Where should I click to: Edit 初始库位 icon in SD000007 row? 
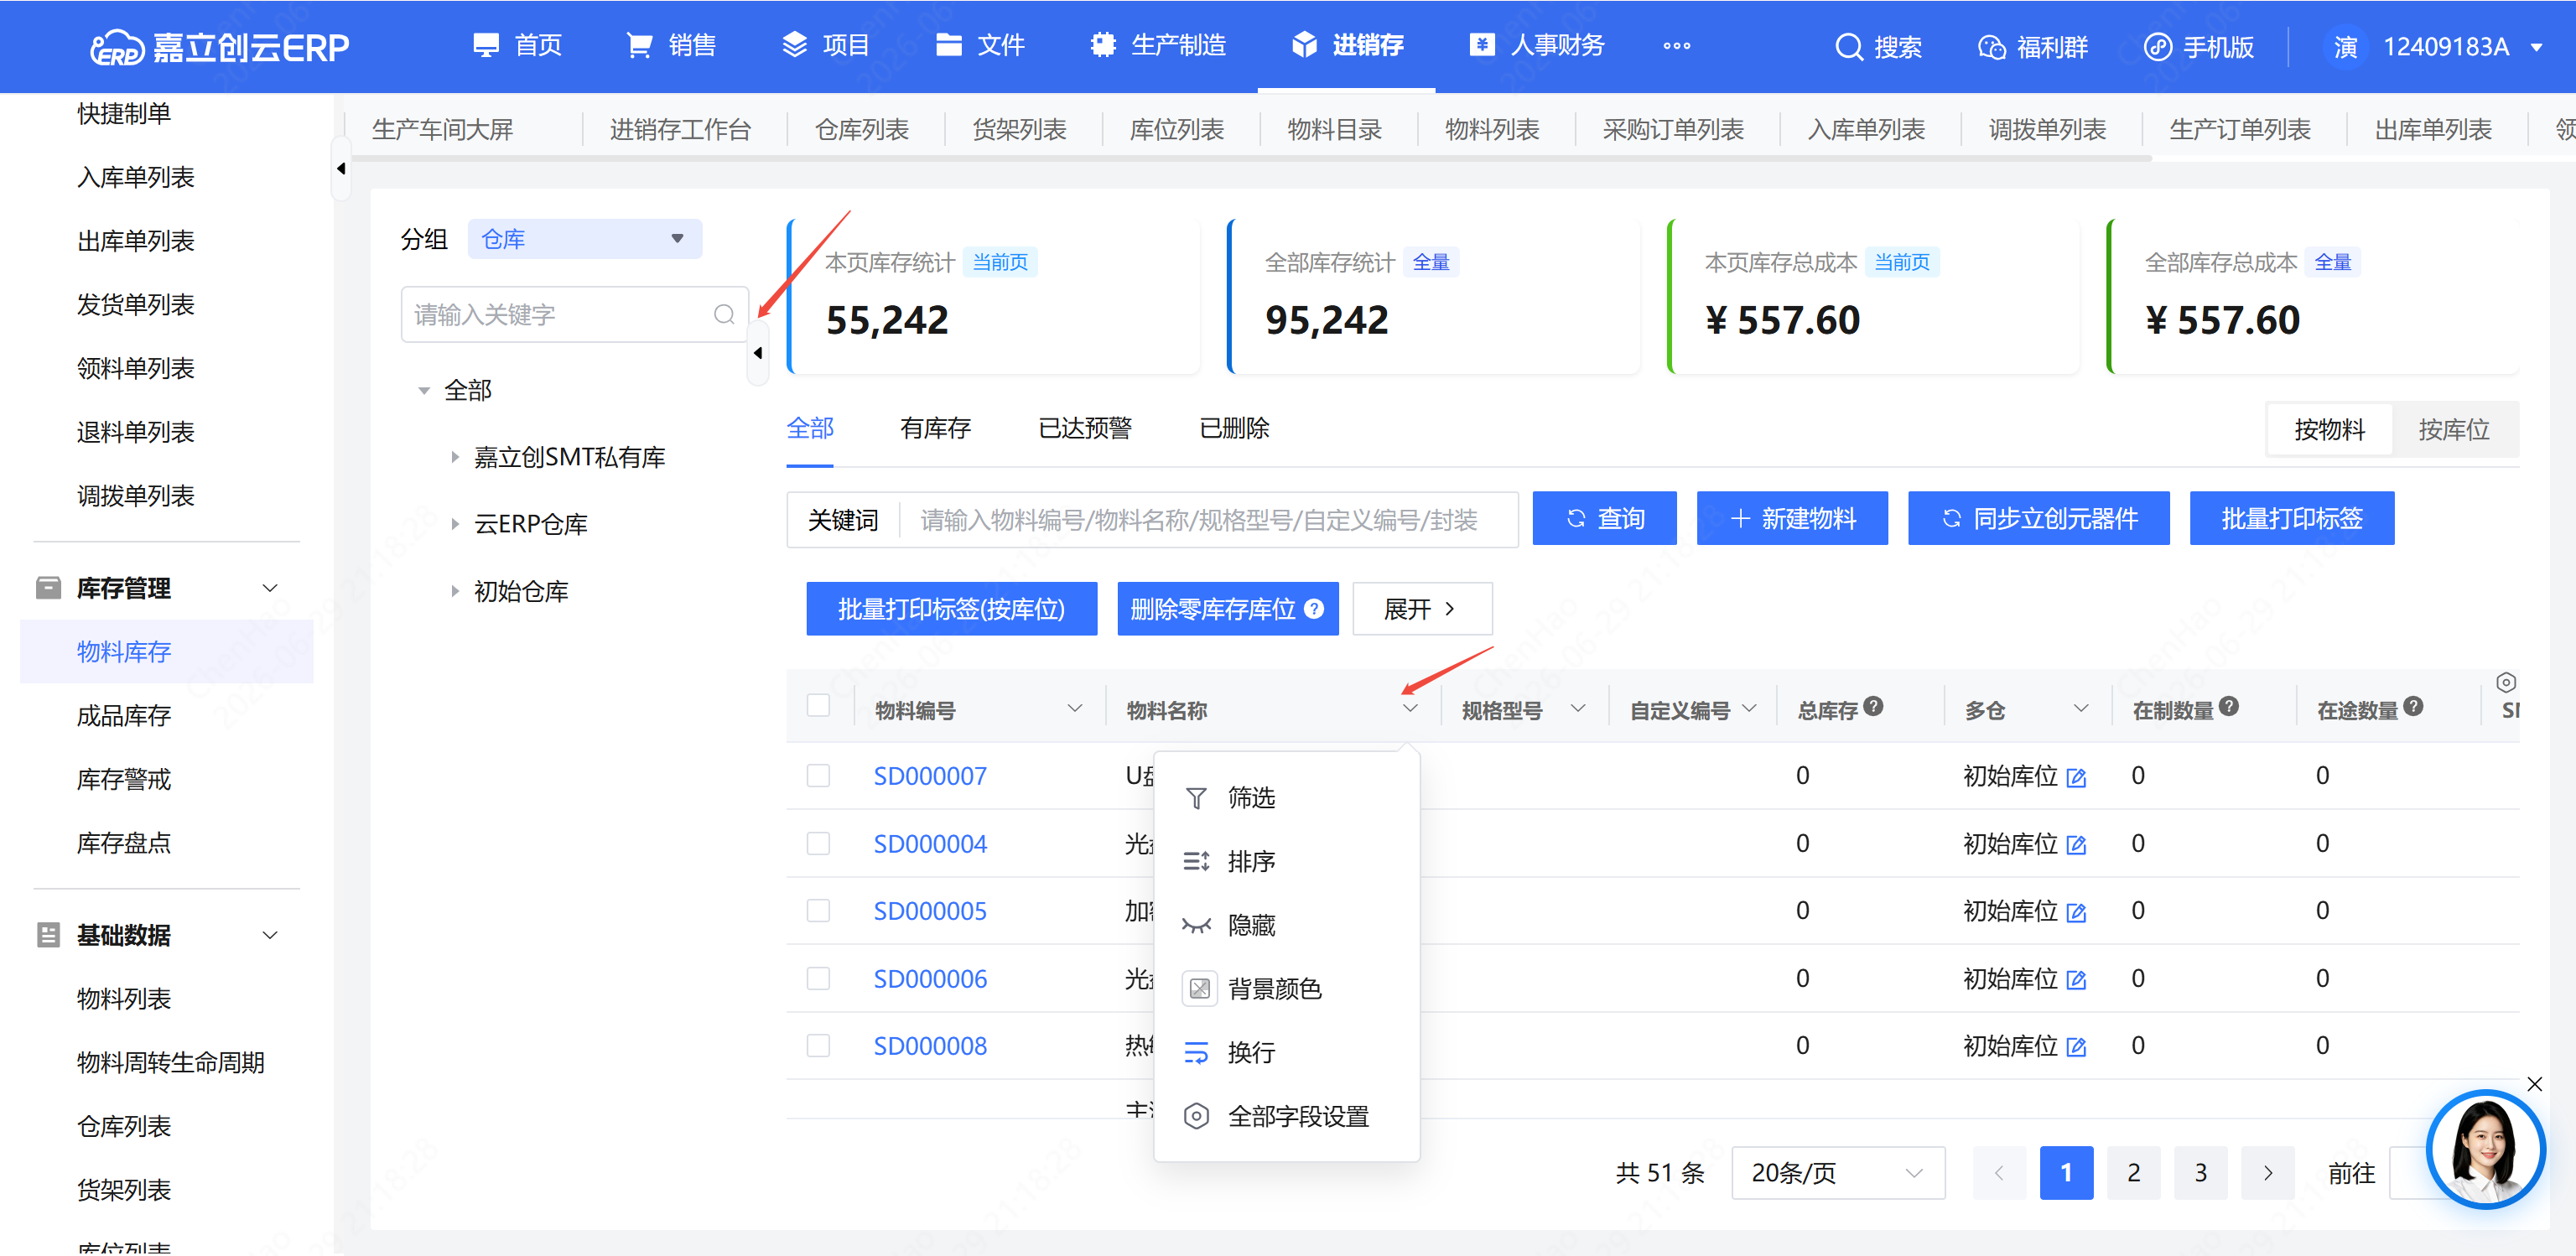2076,777
